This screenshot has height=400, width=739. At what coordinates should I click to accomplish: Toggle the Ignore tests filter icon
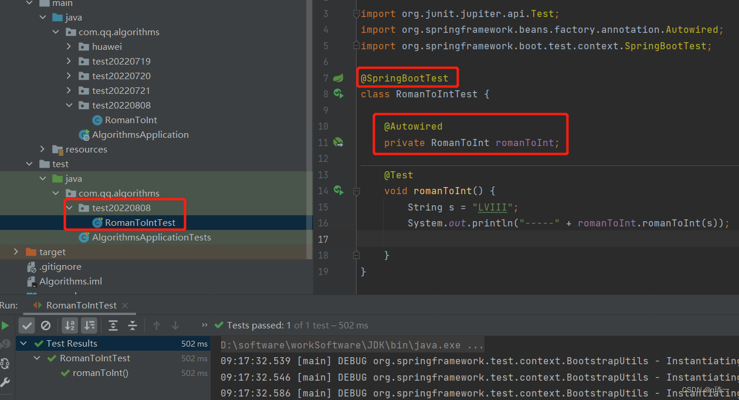point(47,326)
